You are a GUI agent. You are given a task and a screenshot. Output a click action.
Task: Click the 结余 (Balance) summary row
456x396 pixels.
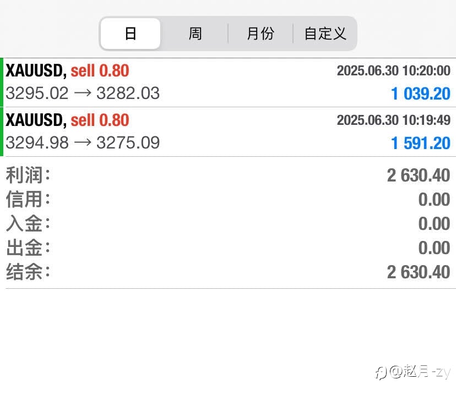228,272
